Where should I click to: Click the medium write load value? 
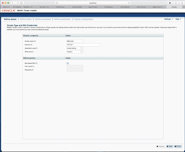[x=73, y=52]
